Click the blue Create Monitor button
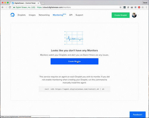Screen dimensions: 149x118 (74, 61)
